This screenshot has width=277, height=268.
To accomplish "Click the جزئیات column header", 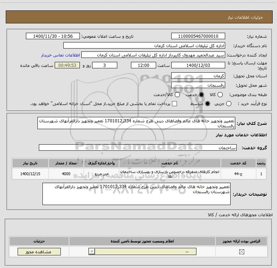I will tap(39, 241).
